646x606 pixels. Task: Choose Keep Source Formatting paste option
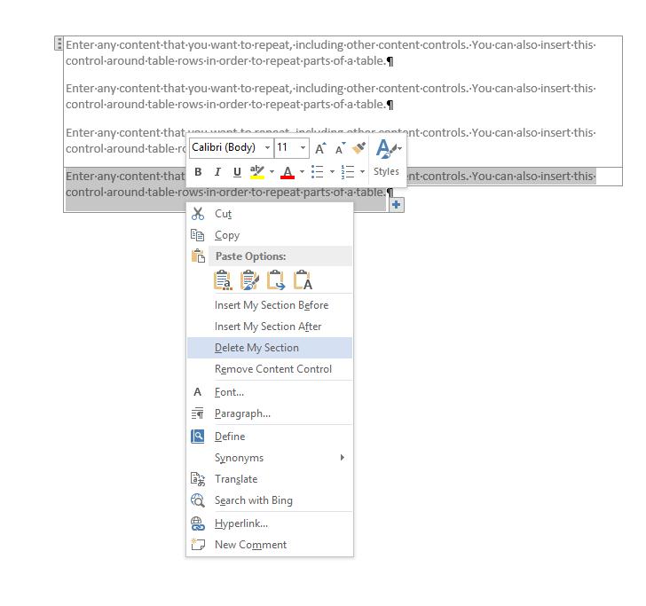tap(223, 280)
